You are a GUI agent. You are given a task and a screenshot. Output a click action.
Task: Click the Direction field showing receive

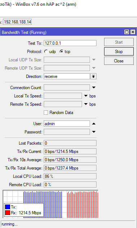click(67, 76)
